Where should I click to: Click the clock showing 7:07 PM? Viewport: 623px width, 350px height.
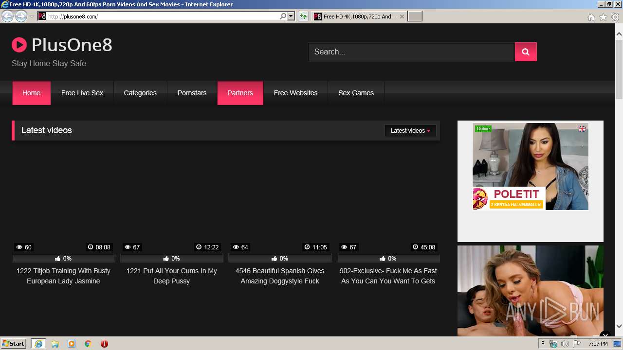[x=598, y=344]
